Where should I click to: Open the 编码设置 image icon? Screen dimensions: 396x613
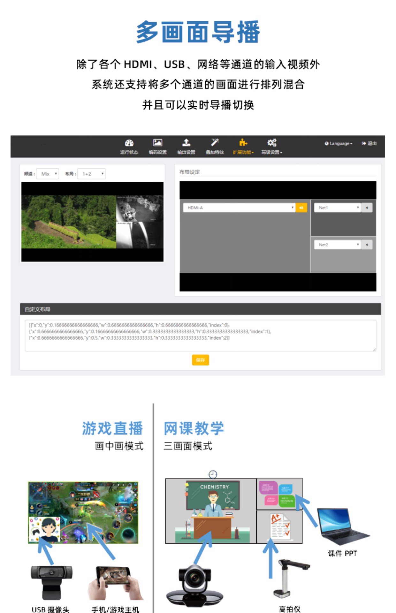click(157, 142)
